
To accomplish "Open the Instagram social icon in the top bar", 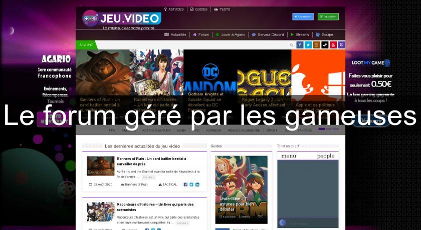I will (317, 45).
